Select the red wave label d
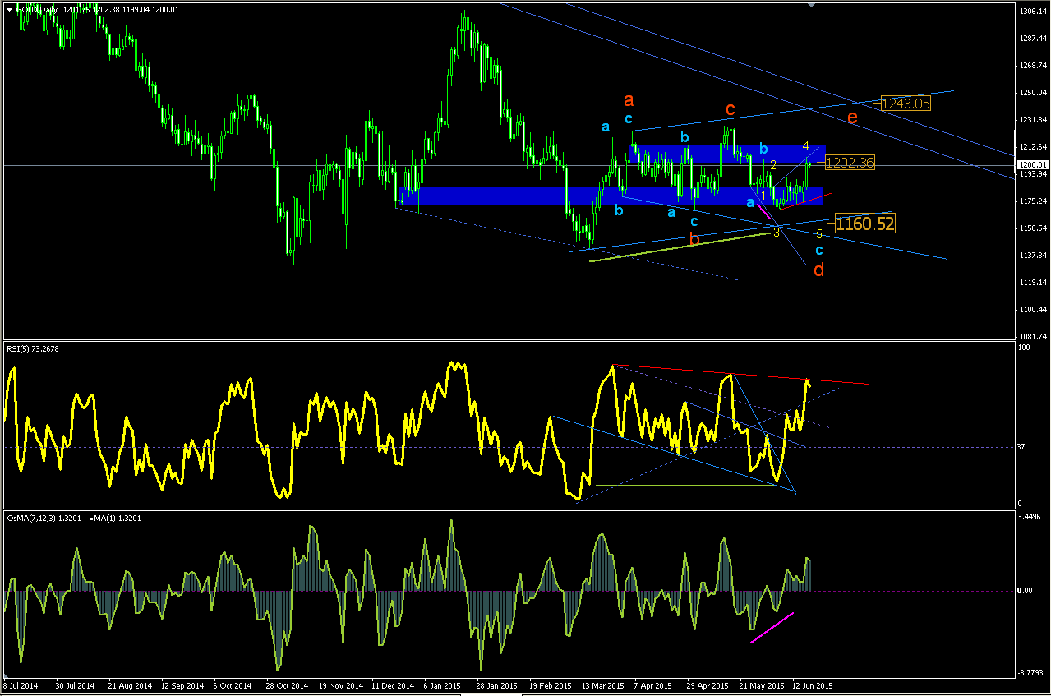Viewport: 1051px width, 696px height. (x=819, y=269)
